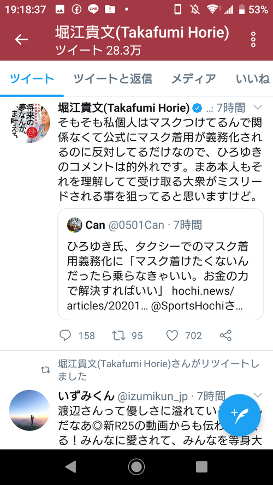The image size is (273, 485).
Task: Switch to メディア tab
Action: click(194, 79)
